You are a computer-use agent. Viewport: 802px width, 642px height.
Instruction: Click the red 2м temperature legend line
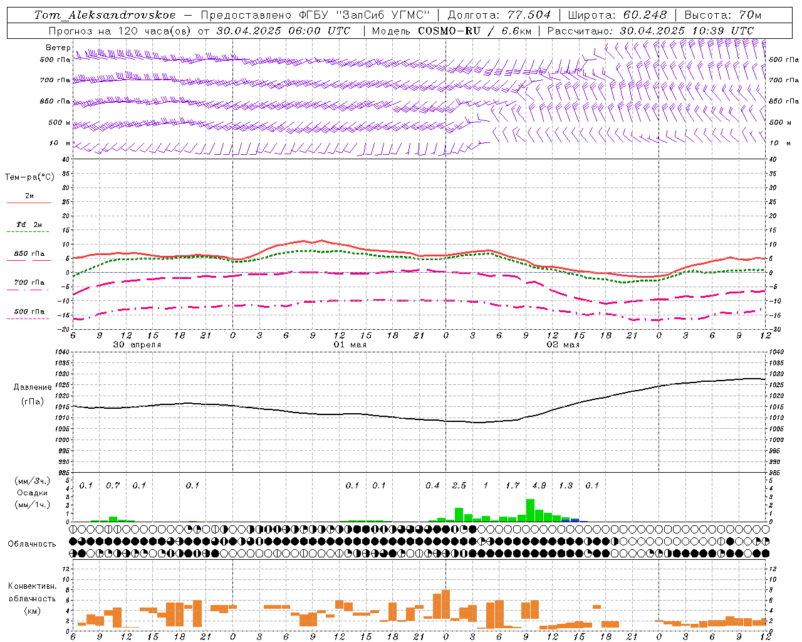(29, 203)
